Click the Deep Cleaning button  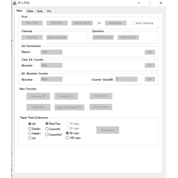(57, 37)
